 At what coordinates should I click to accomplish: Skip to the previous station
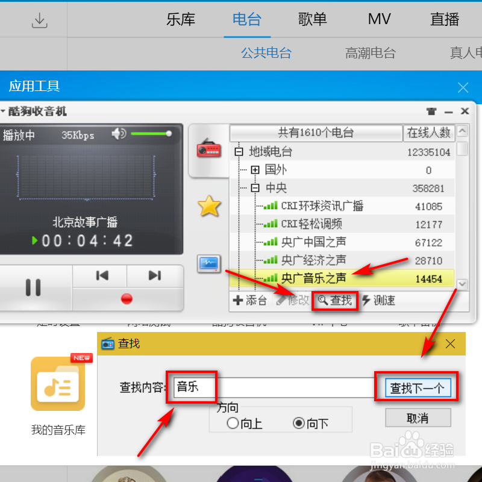[102, 275]
